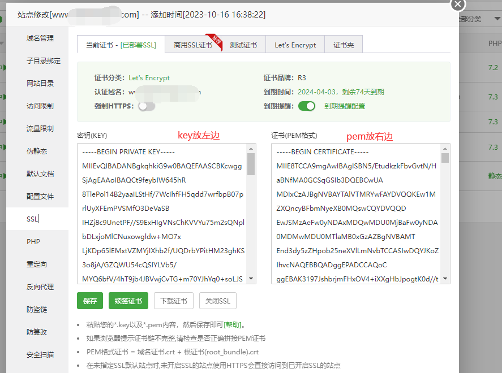
Task: Switch to the 证书夹 tab
Action: [x=344, y=45]
